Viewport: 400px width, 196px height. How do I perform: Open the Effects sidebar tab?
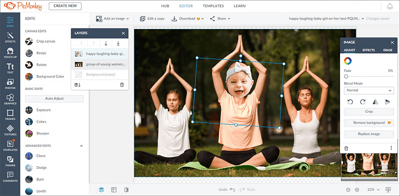[x=10, y=37]
